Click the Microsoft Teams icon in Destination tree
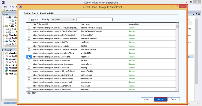 [7, 68]
